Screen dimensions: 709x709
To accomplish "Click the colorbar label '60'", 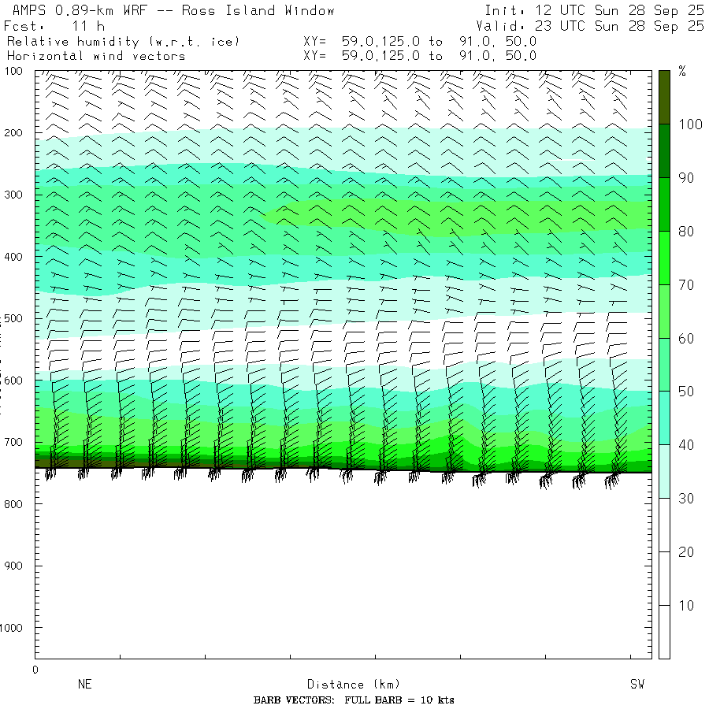I will [x=686, y=338].
